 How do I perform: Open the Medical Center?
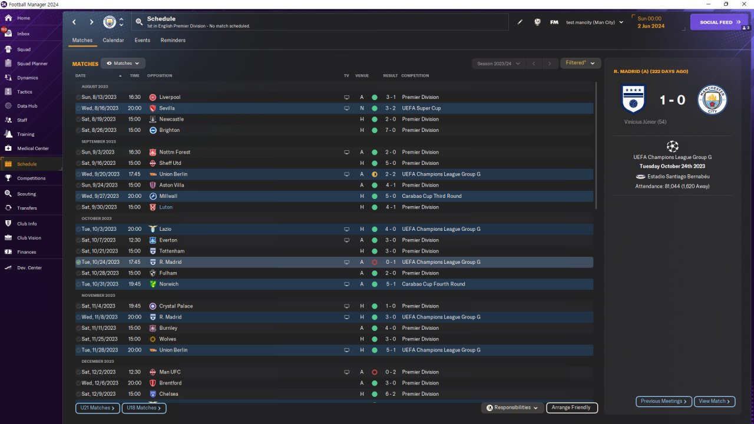[x=32, y=148]
